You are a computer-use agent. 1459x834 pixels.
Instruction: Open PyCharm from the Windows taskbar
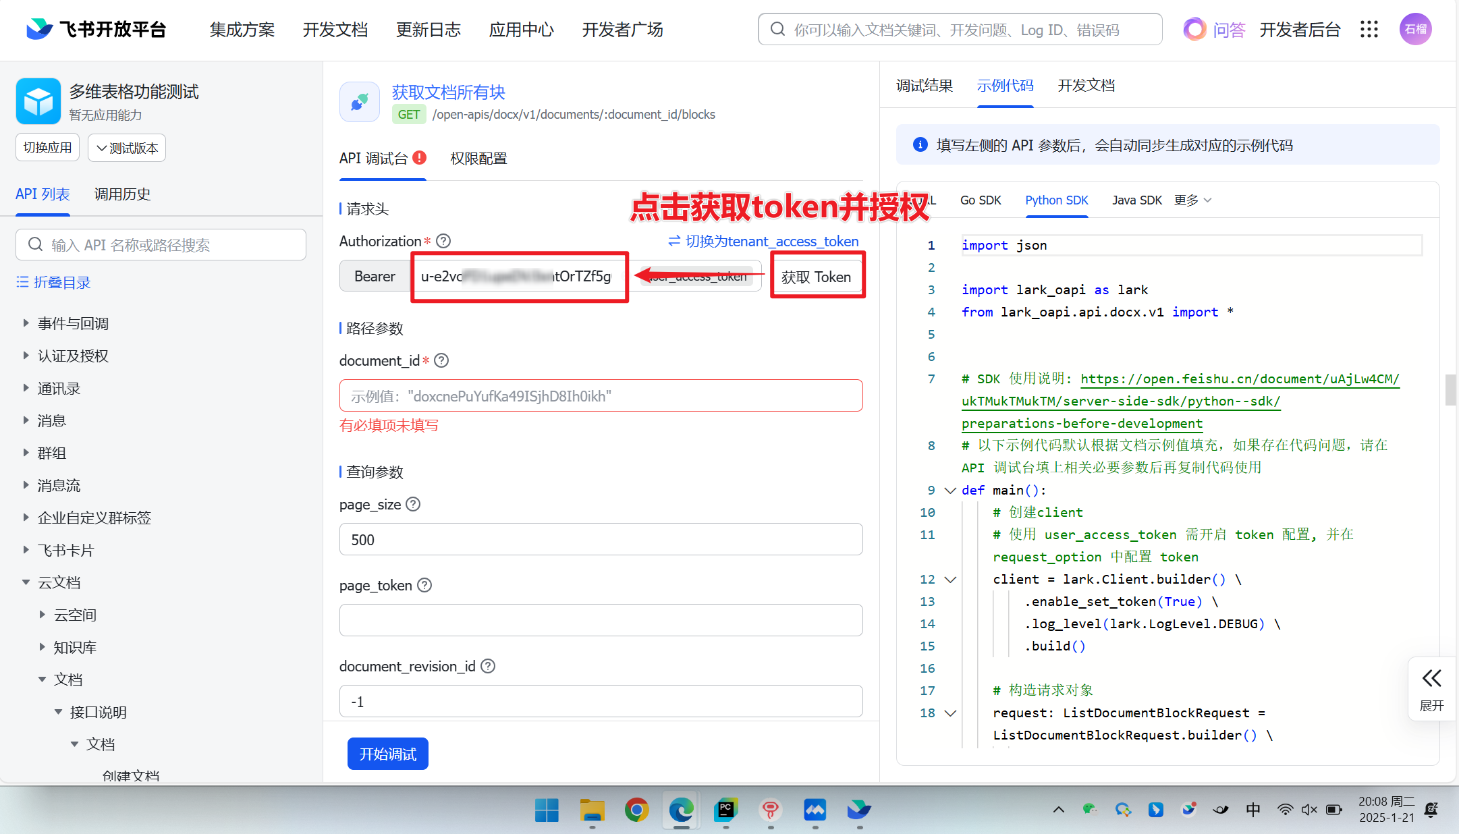[726, 809]
